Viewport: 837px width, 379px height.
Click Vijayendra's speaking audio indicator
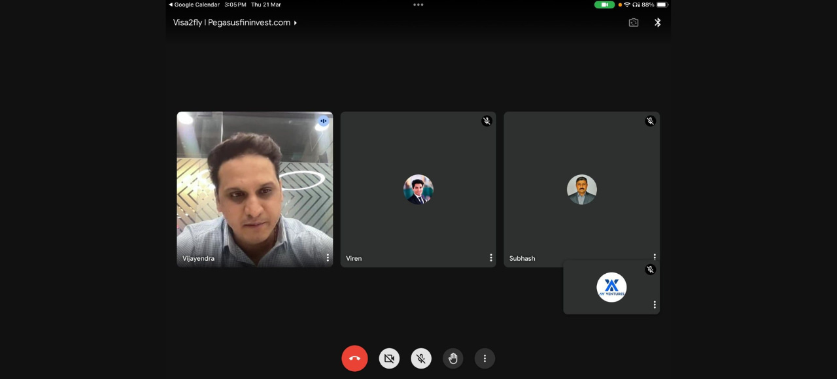[x=323, y=121]
